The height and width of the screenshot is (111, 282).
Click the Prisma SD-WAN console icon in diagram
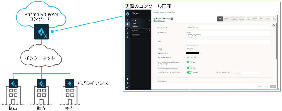click(41, 32)
